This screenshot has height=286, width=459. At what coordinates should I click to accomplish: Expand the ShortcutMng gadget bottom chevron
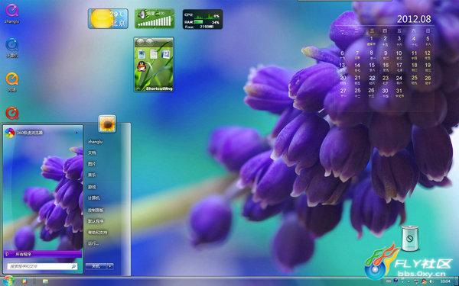point(138,88)
